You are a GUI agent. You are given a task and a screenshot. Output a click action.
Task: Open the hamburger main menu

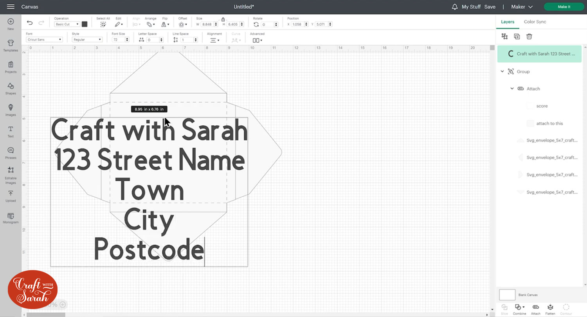pyautogui.click(x=11, y=7)
